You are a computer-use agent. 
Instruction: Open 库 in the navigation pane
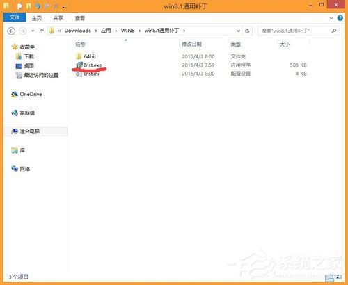point(22,150)
